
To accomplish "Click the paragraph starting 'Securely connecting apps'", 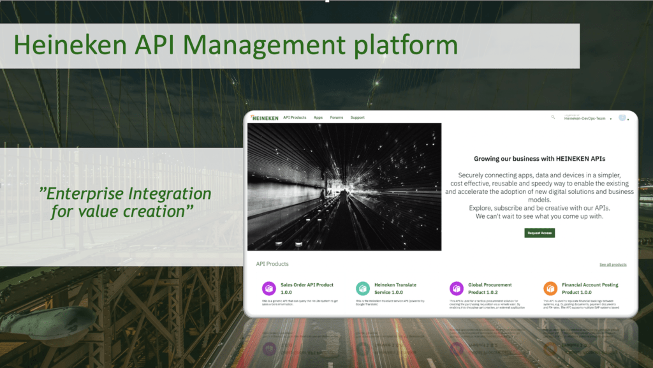I will pyautogui.click(x=539, y=196).
